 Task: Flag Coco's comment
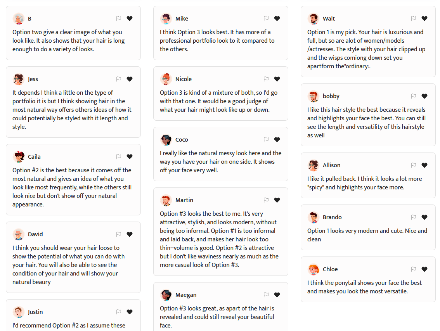pyautogui.click(x=266, y=140)
